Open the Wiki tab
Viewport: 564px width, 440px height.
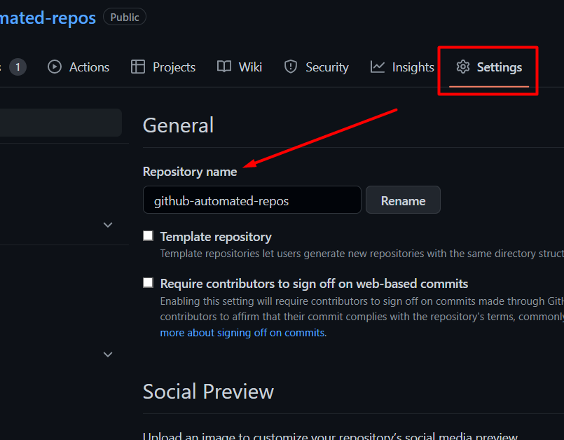click(x=240, y=67)
